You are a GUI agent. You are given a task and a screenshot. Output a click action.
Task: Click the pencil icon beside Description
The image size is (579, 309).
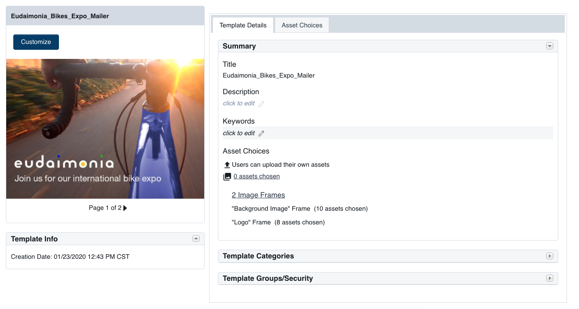(261, 104)
